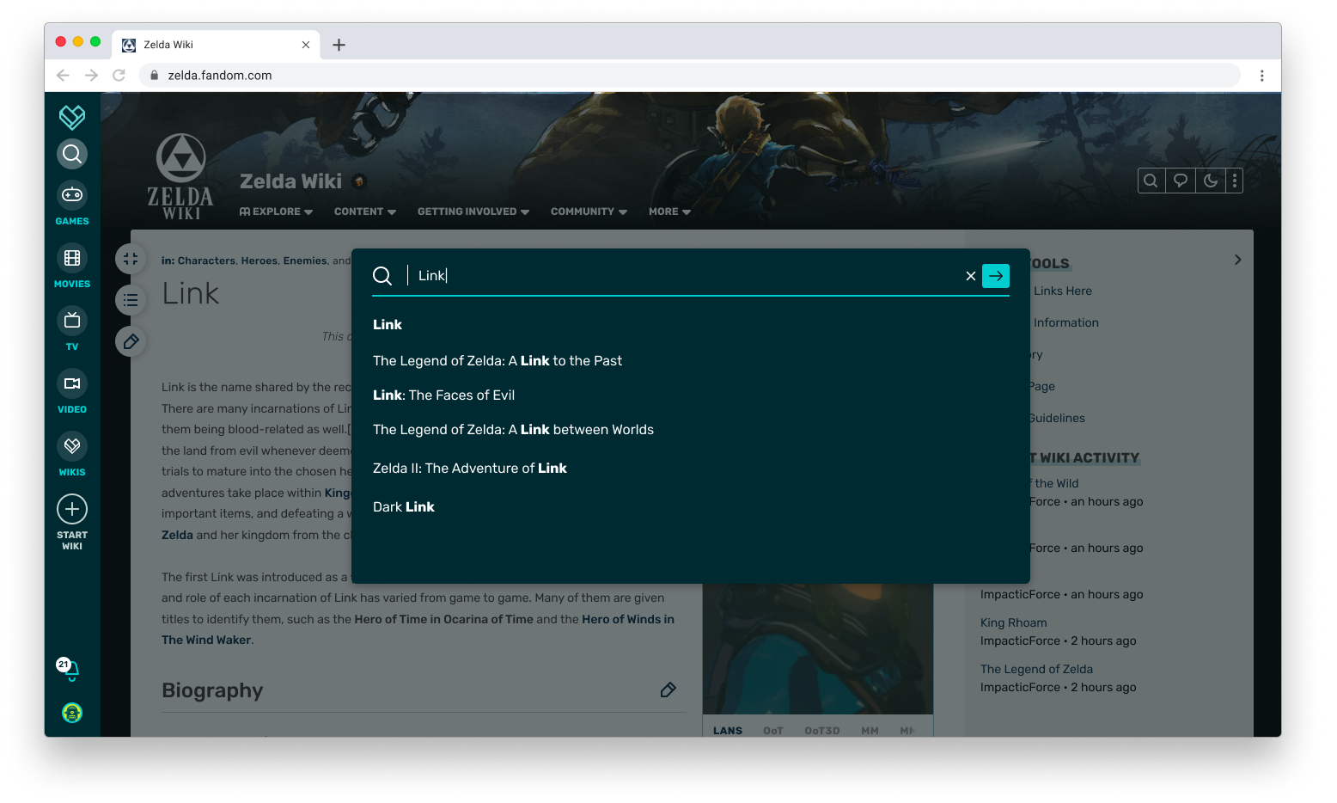Screen dimensions: 1337x803
Task: Open the wiki header search icon
Action: [x=1151, y=181]
